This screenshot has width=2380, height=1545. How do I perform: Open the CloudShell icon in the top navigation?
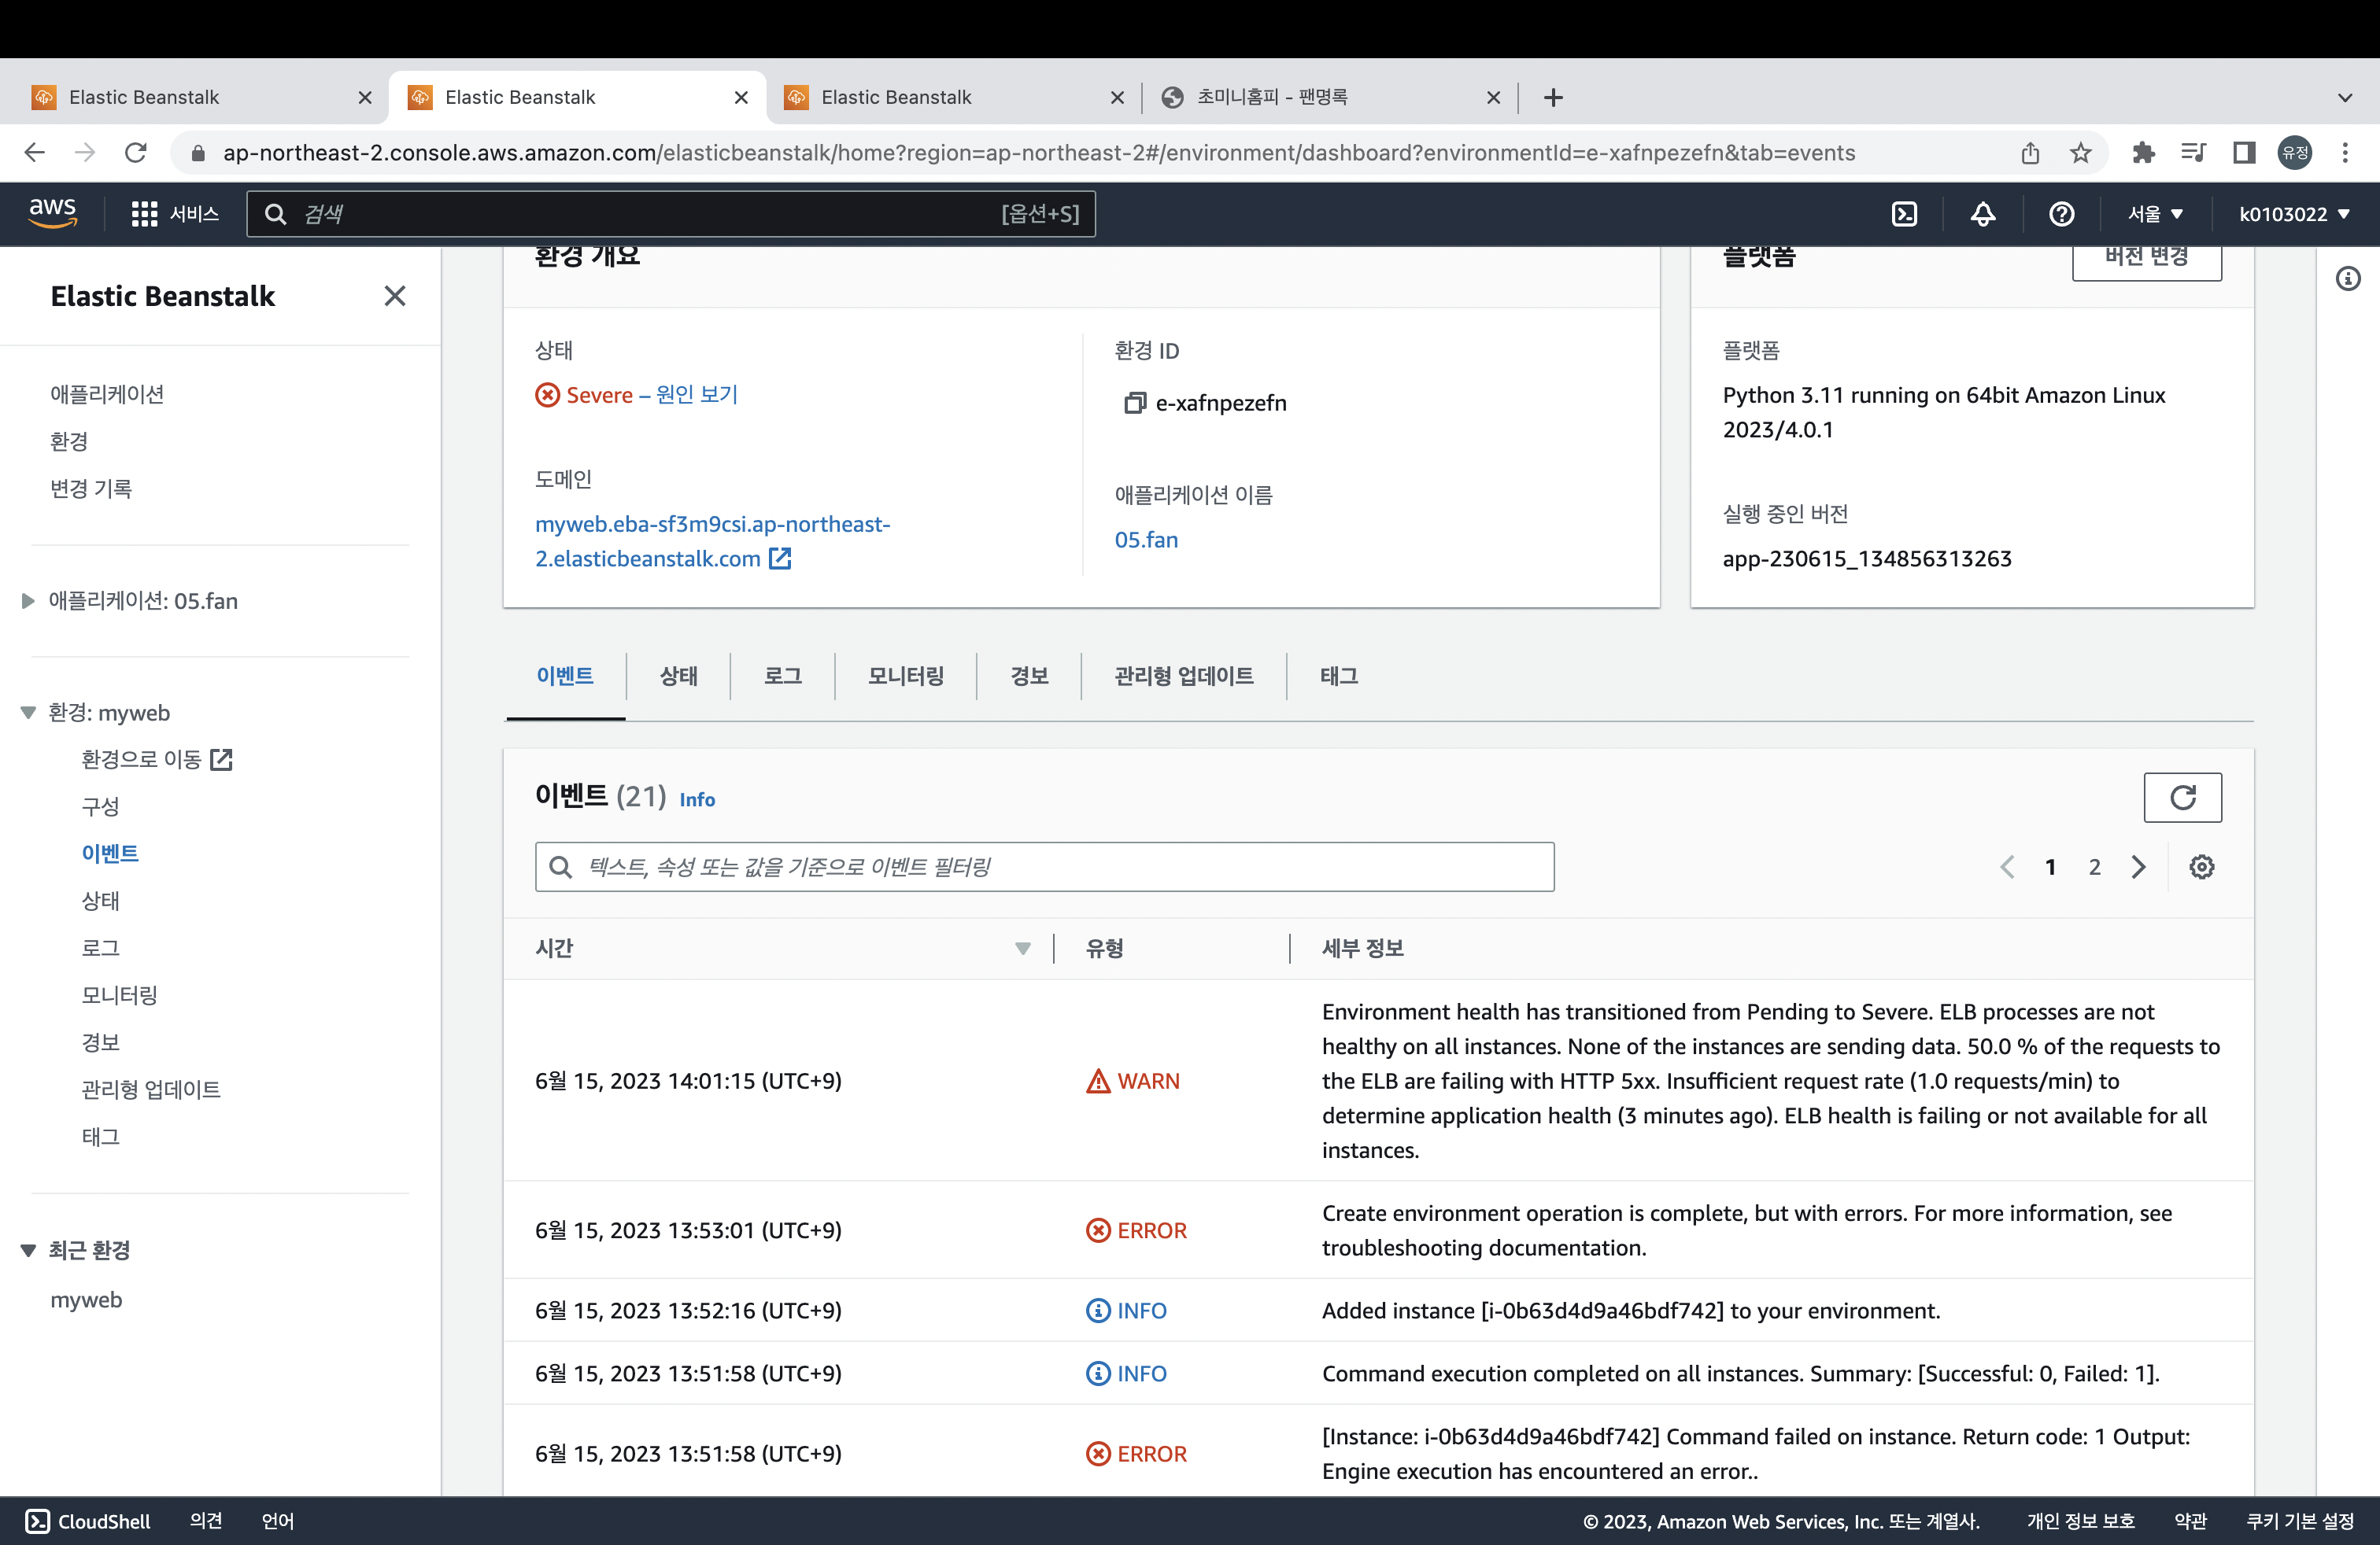click(1904, 214)
